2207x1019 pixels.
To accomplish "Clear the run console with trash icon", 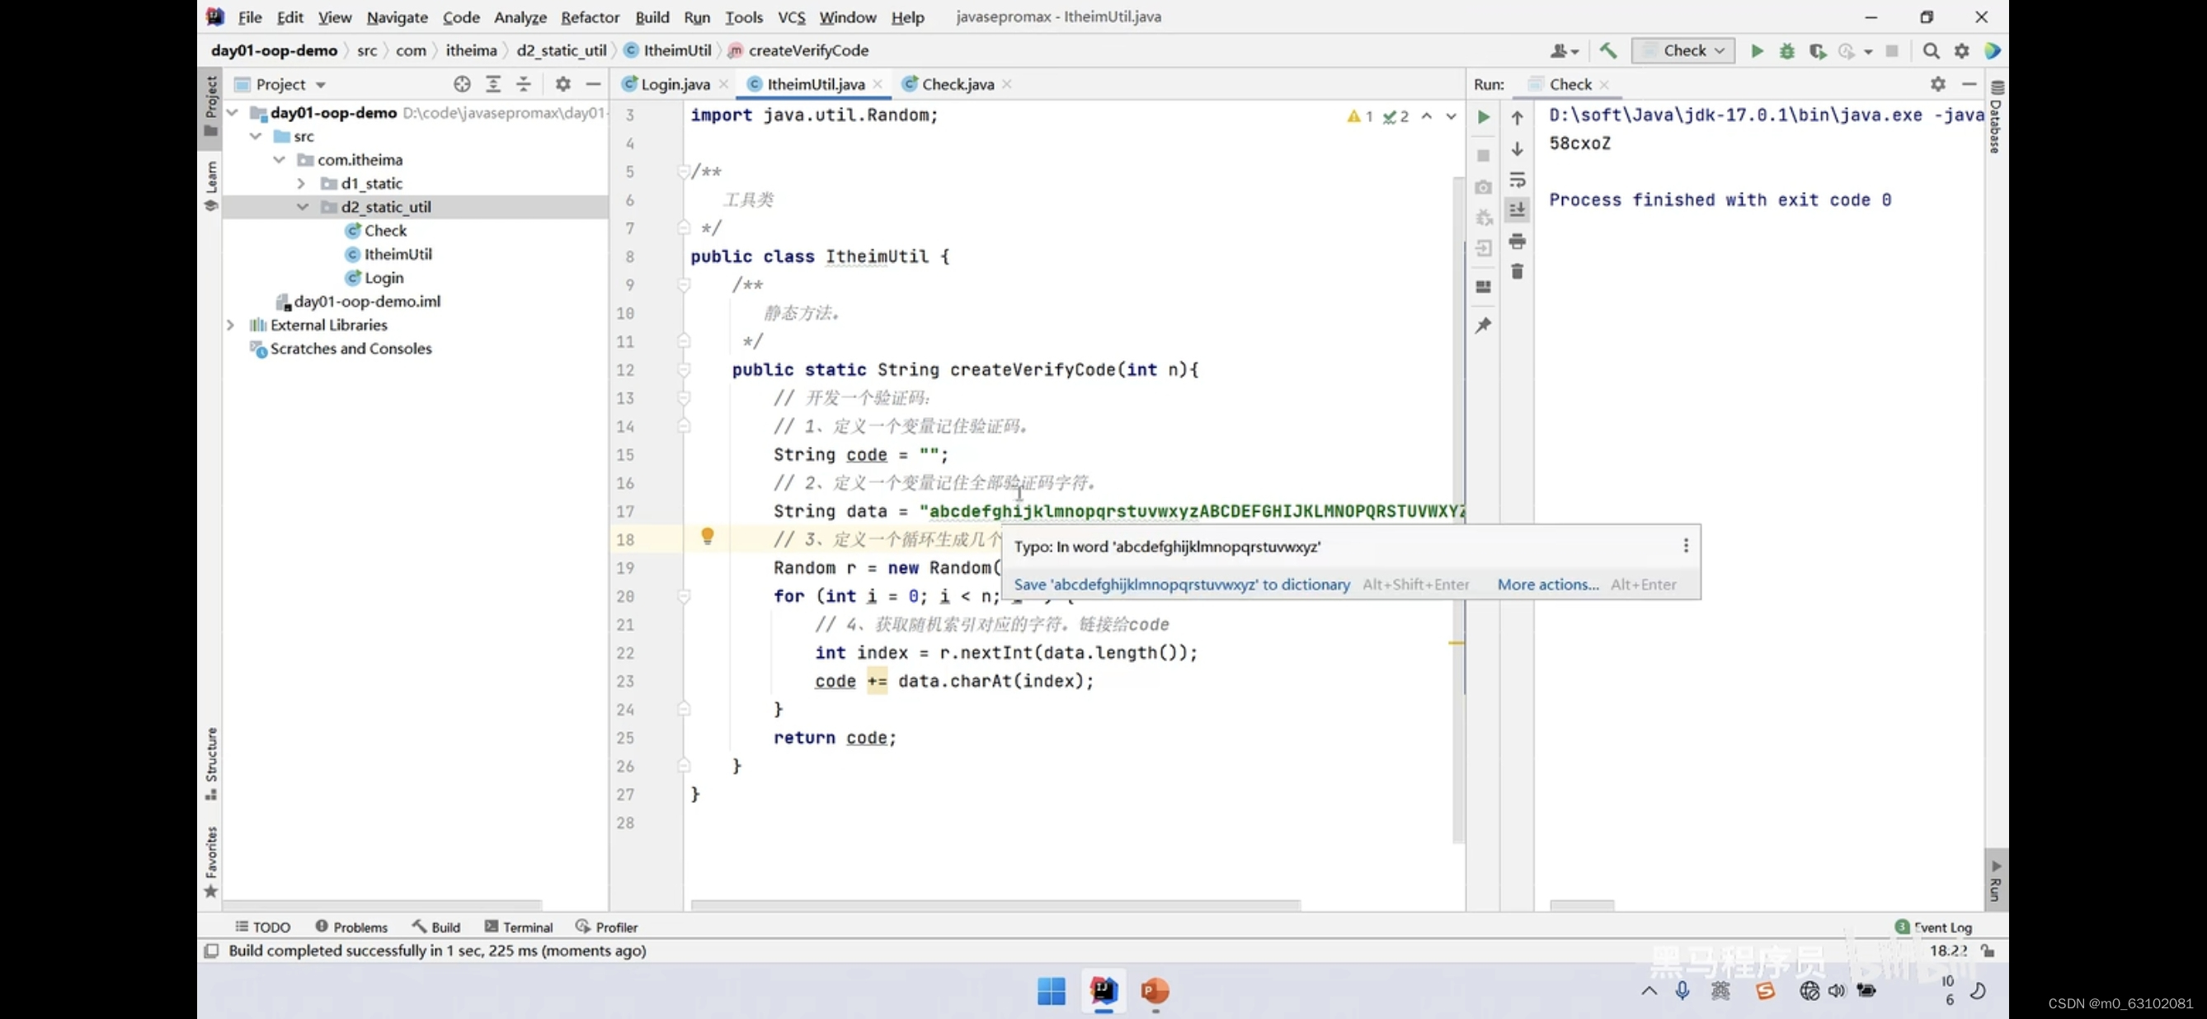I will 1517,271.
